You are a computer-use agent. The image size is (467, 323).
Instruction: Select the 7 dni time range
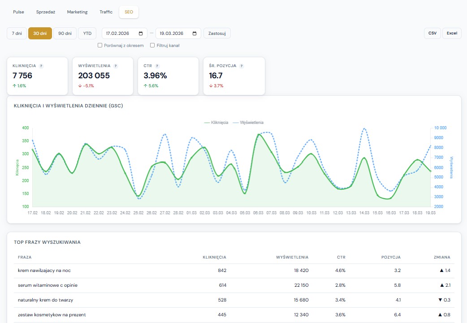click(x=16, y=33)
